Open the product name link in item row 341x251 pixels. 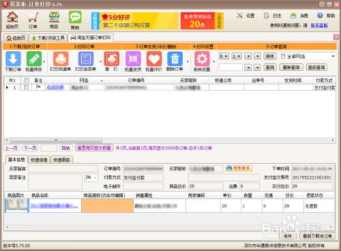(x=55, y=206)
